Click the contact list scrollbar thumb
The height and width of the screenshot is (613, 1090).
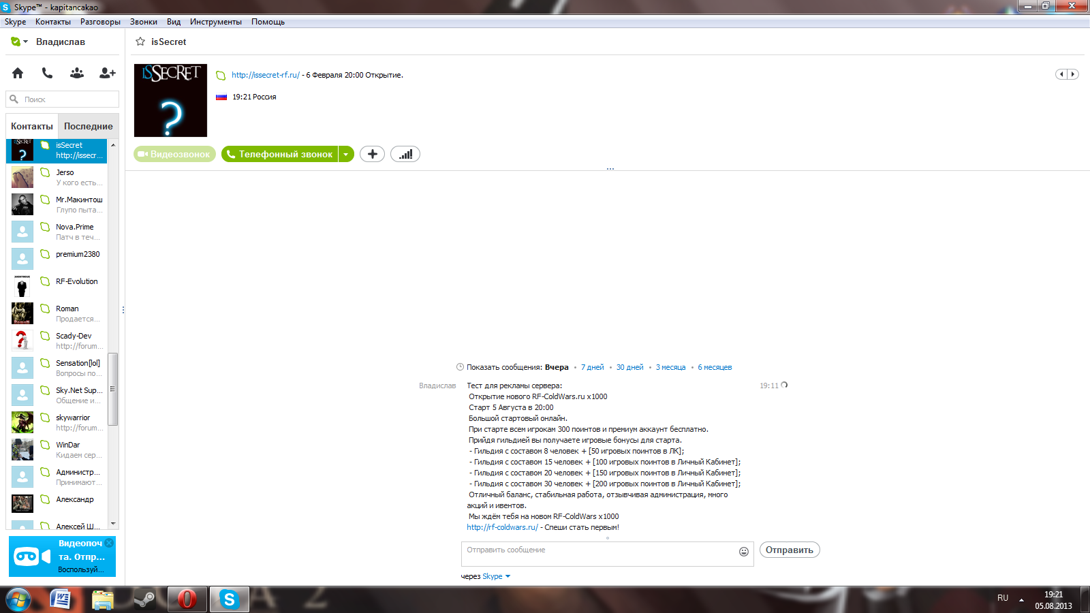click(113, 389)
